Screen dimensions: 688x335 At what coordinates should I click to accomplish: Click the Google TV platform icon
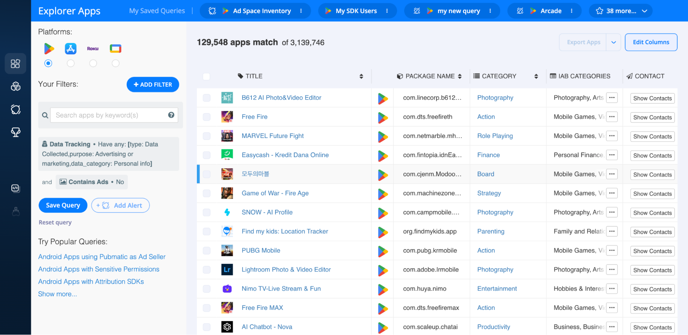[x=115, y=48]
